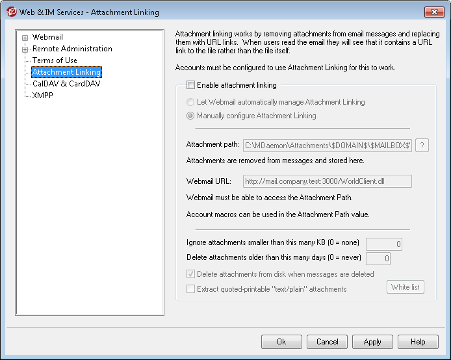Expand the Remote Administration tree node
Viewport: 451px width, 360px height.
(25, 49)
